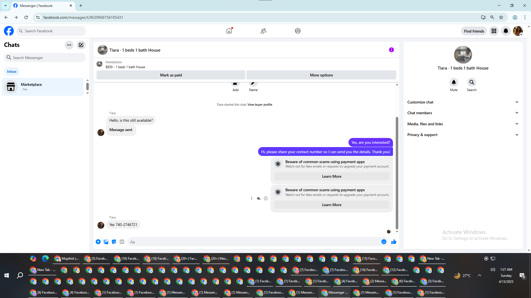This screenshot has height=298, width=531.
Task: Open conversation information icon
Action: click(391, 50)
